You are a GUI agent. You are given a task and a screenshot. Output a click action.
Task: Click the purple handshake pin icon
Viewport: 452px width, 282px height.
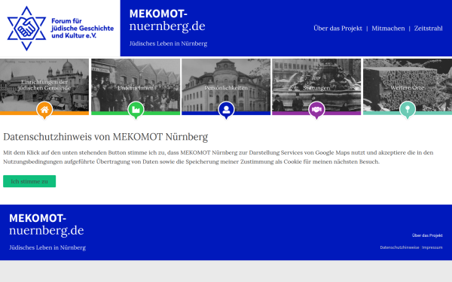tap(316, 110)
